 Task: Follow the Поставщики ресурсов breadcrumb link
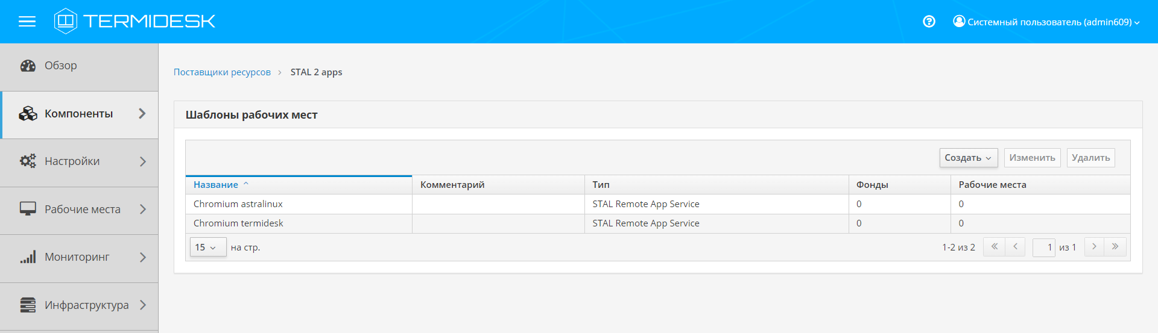(222, 72)
